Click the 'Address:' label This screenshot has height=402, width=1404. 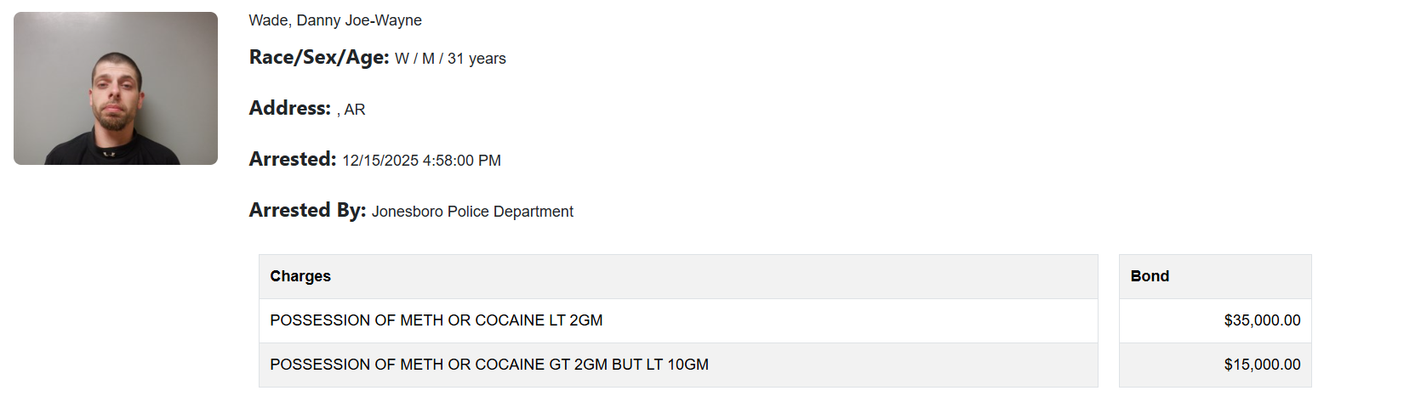pyautogui.click(x=289, y=109)
